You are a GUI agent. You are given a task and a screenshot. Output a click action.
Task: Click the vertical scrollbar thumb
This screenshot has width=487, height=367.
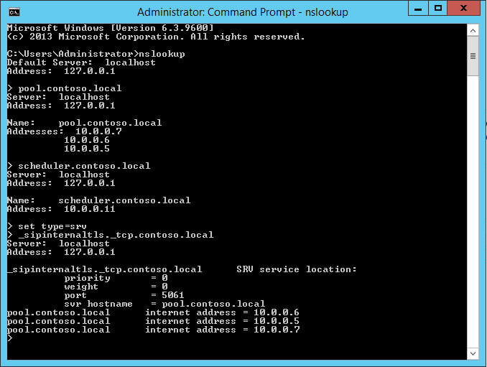473,56
